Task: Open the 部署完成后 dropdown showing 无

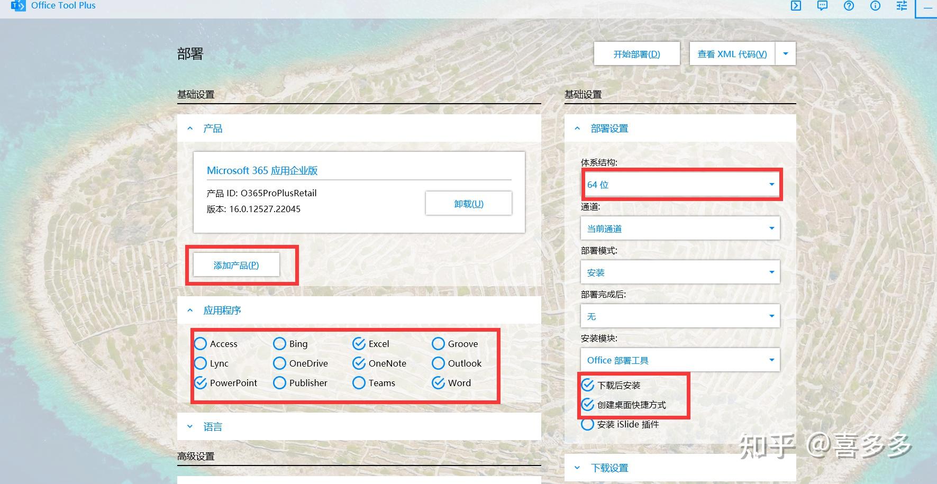Action: [x=680, y=316]
